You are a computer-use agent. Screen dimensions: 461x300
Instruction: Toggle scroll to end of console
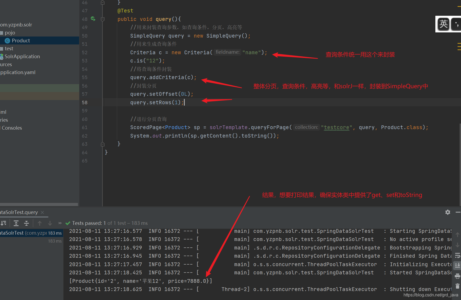click(x=457, y=266)
